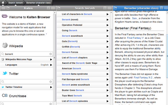Open 'Griffith (Berserk)' result
This screenshot has width=168, height=105.
83,47
